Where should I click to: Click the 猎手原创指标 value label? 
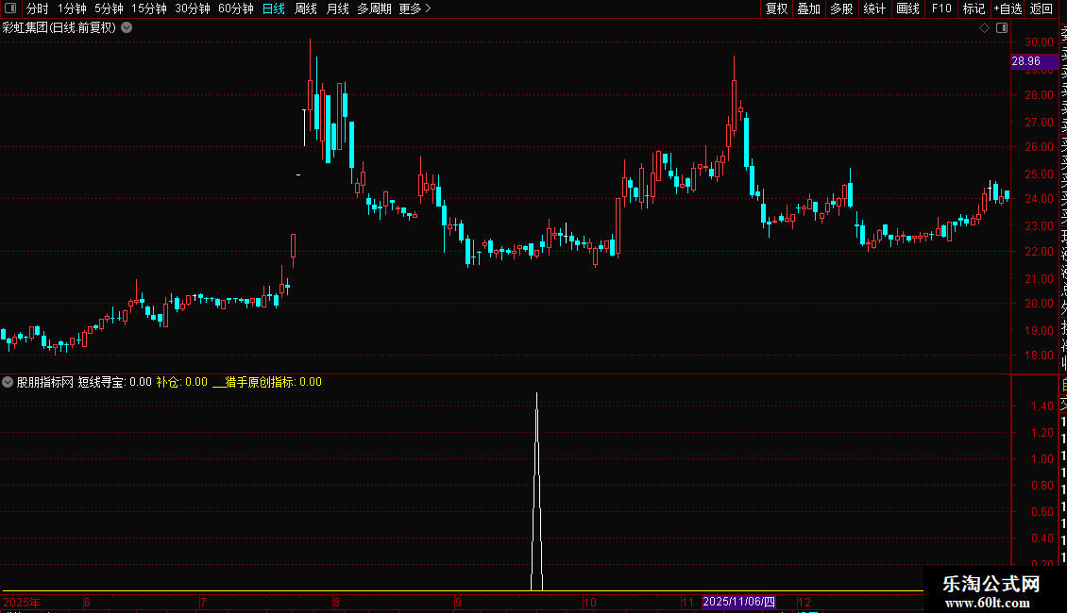(x=266, y=383)
